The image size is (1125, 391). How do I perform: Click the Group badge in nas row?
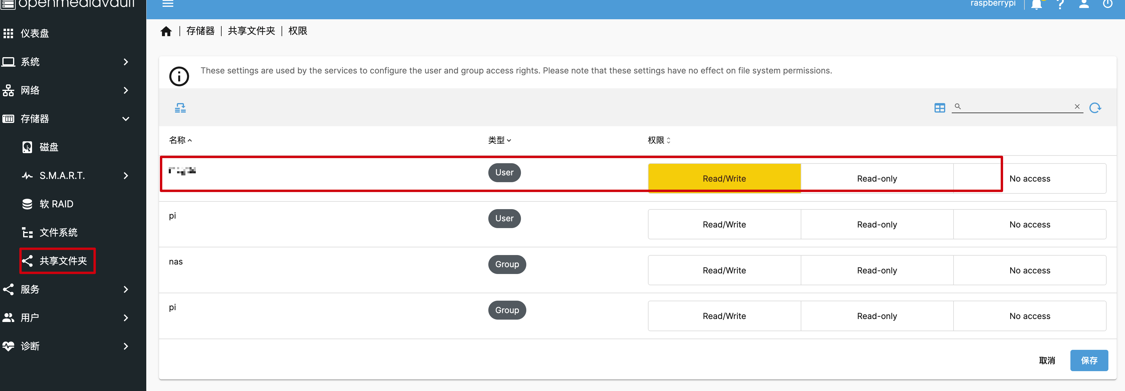pyautogui.click(x=507, y=264)
